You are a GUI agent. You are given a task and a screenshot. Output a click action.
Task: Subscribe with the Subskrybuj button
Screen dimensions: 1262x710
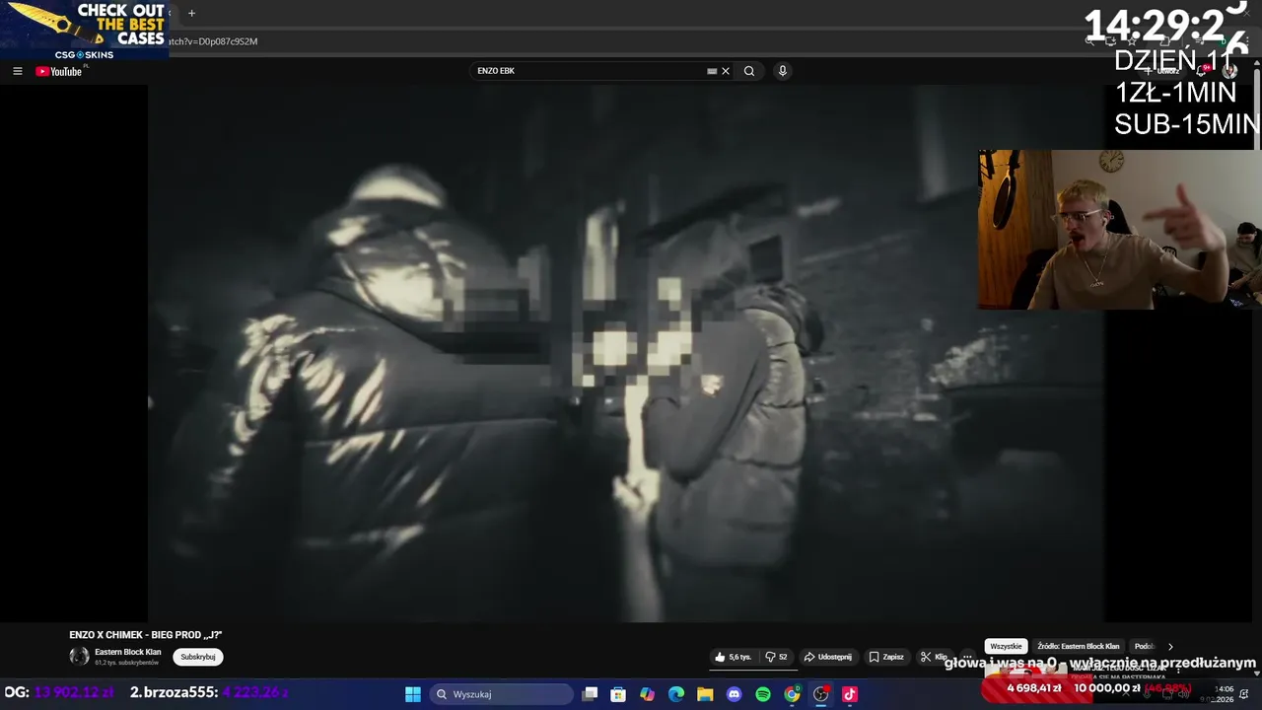point(198,657)
